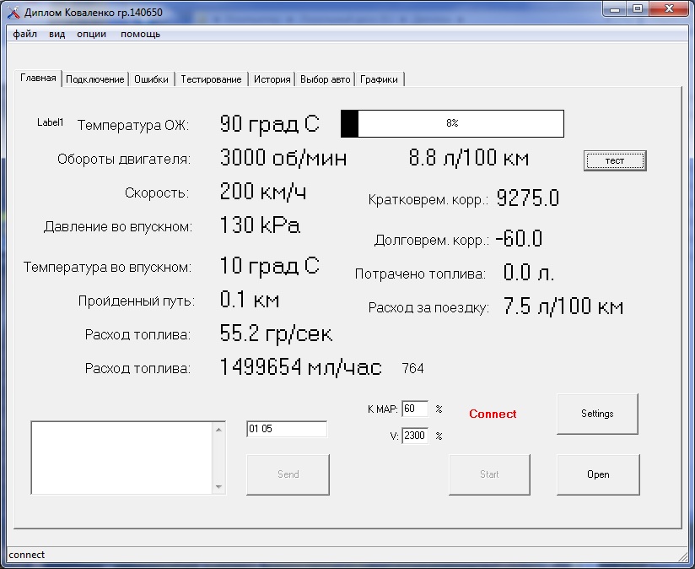The height and width of the screenshot is (569, 695).
Task: Switch to the Подключение tab
Action: 94,79
